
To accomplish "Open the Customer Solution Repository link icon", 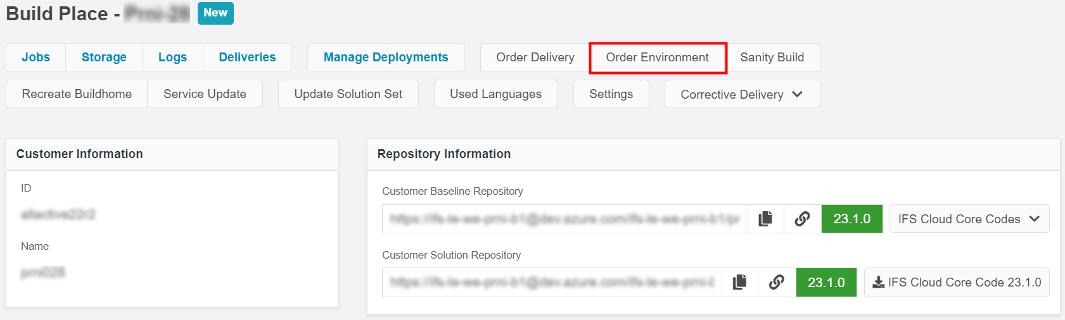I will [777, 283].
